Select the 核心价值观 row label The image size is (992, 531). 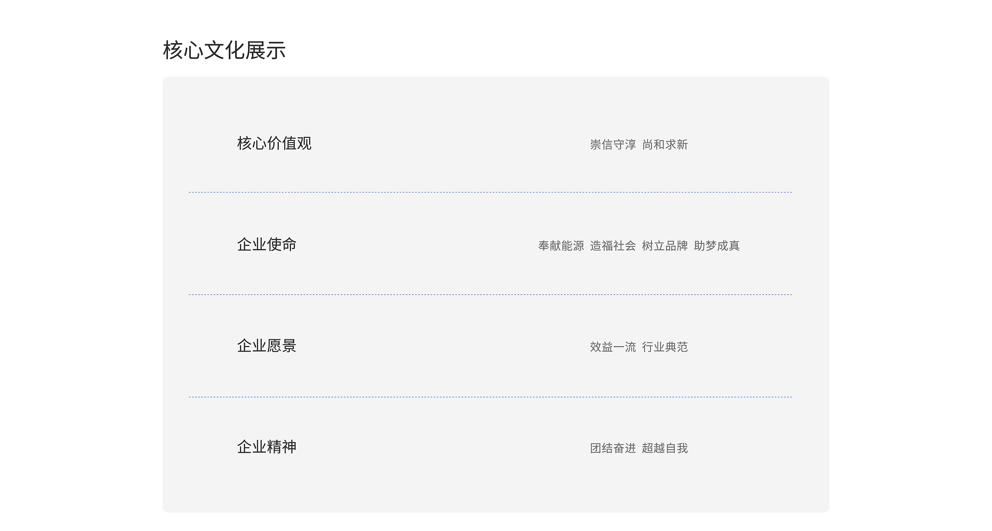click(x=274, y=143)
